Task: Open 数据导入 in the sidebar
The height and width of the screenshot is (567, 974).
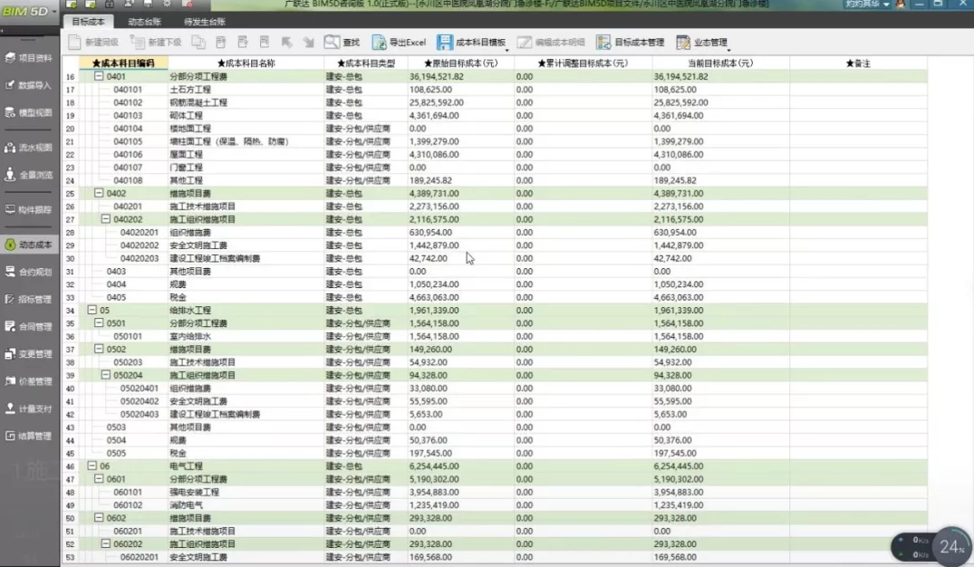Action: click(x=29, y=85)
